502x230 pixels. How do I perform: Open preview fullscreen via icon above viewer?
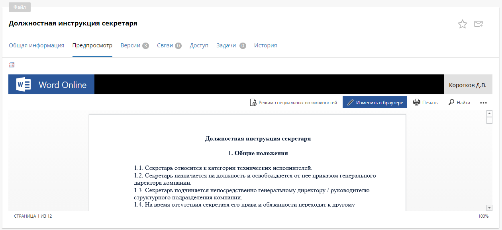click(12, 64)
